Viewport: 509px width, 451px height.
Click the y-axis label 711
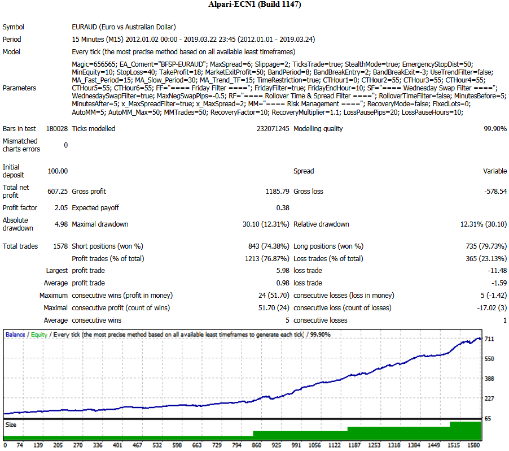coord(489,339)
